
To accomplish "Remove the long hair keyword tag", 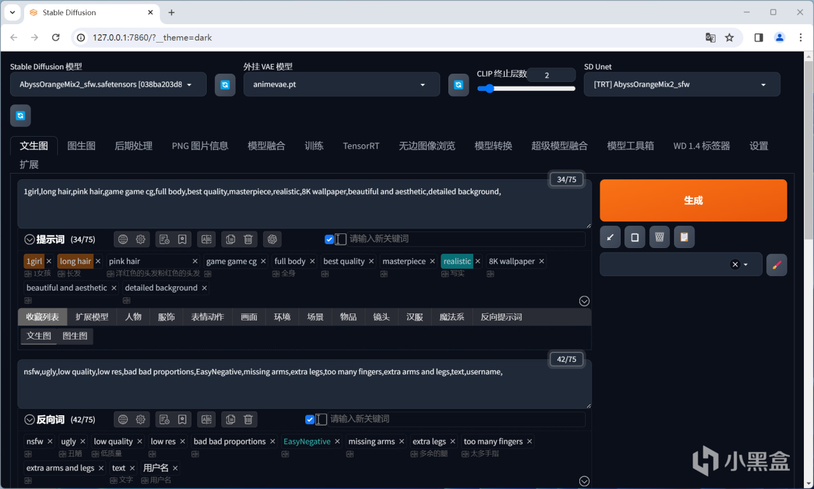I will tap(98, 261).
